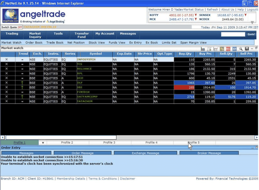The width and height of the screenshot is (259, 190).
Task: Open the line chart icon in Market watch
Action: click(216, 49)
